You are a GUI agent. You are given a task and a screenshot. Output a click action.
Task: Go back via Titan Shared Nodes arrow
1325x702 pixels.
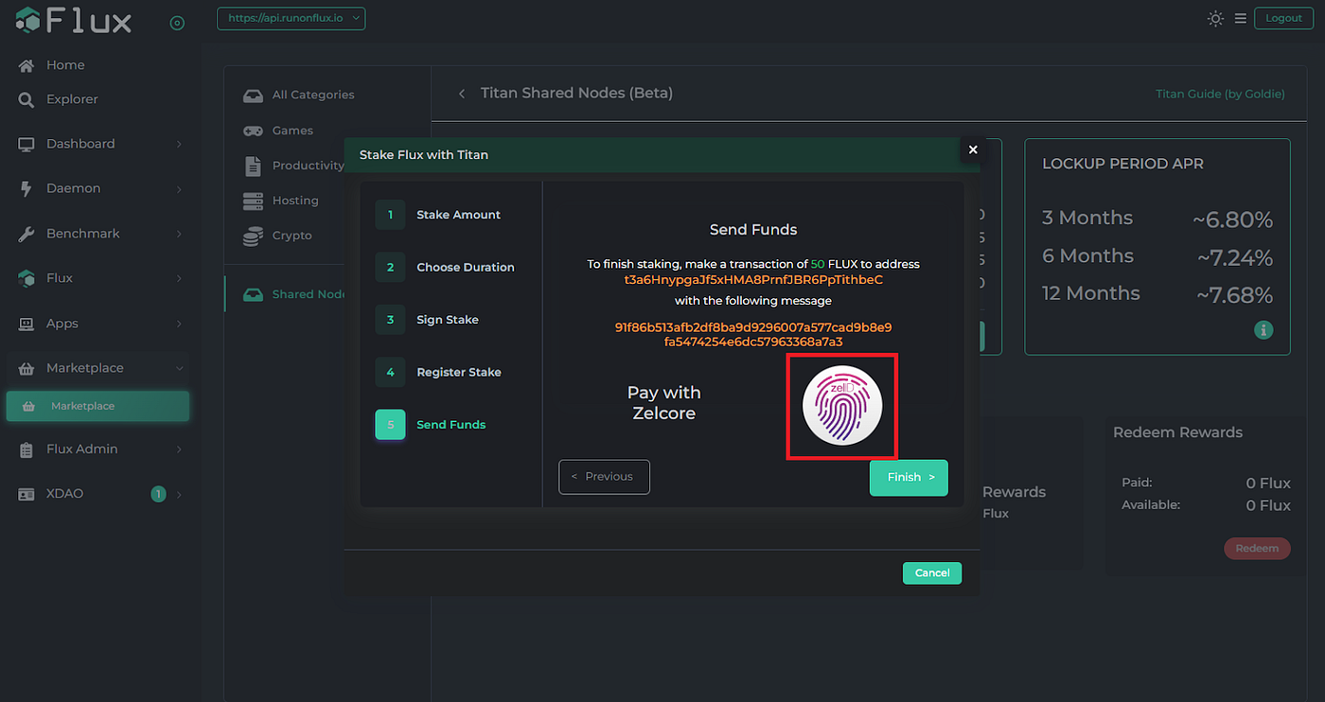462,94
